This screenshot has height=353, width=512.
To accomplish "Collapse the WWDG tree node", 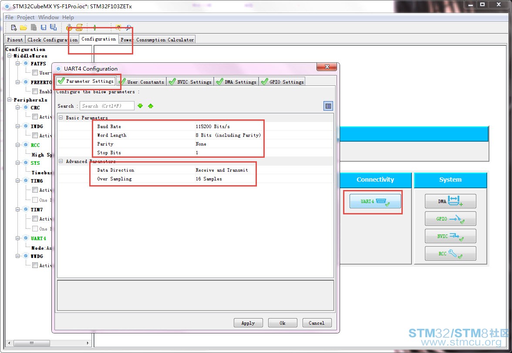I will [18, 256].
